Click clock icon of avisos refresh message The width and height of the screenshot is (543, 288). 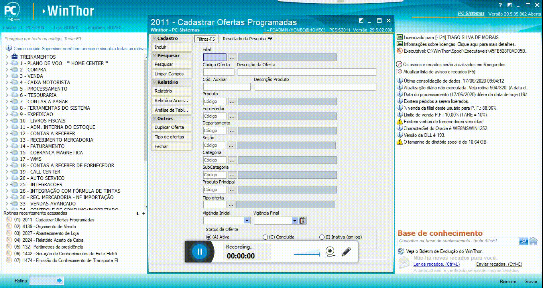tap(399, 64)
